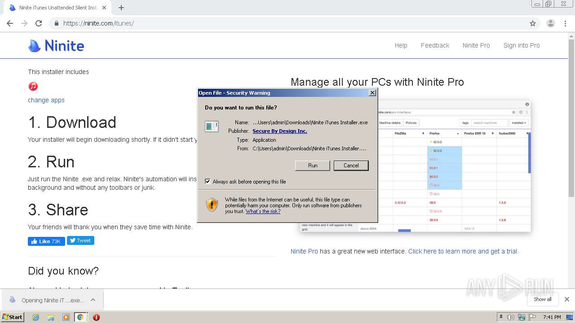Open the Chrome three-dot menu
575x323 pixels.
click(x=566, y=23)
